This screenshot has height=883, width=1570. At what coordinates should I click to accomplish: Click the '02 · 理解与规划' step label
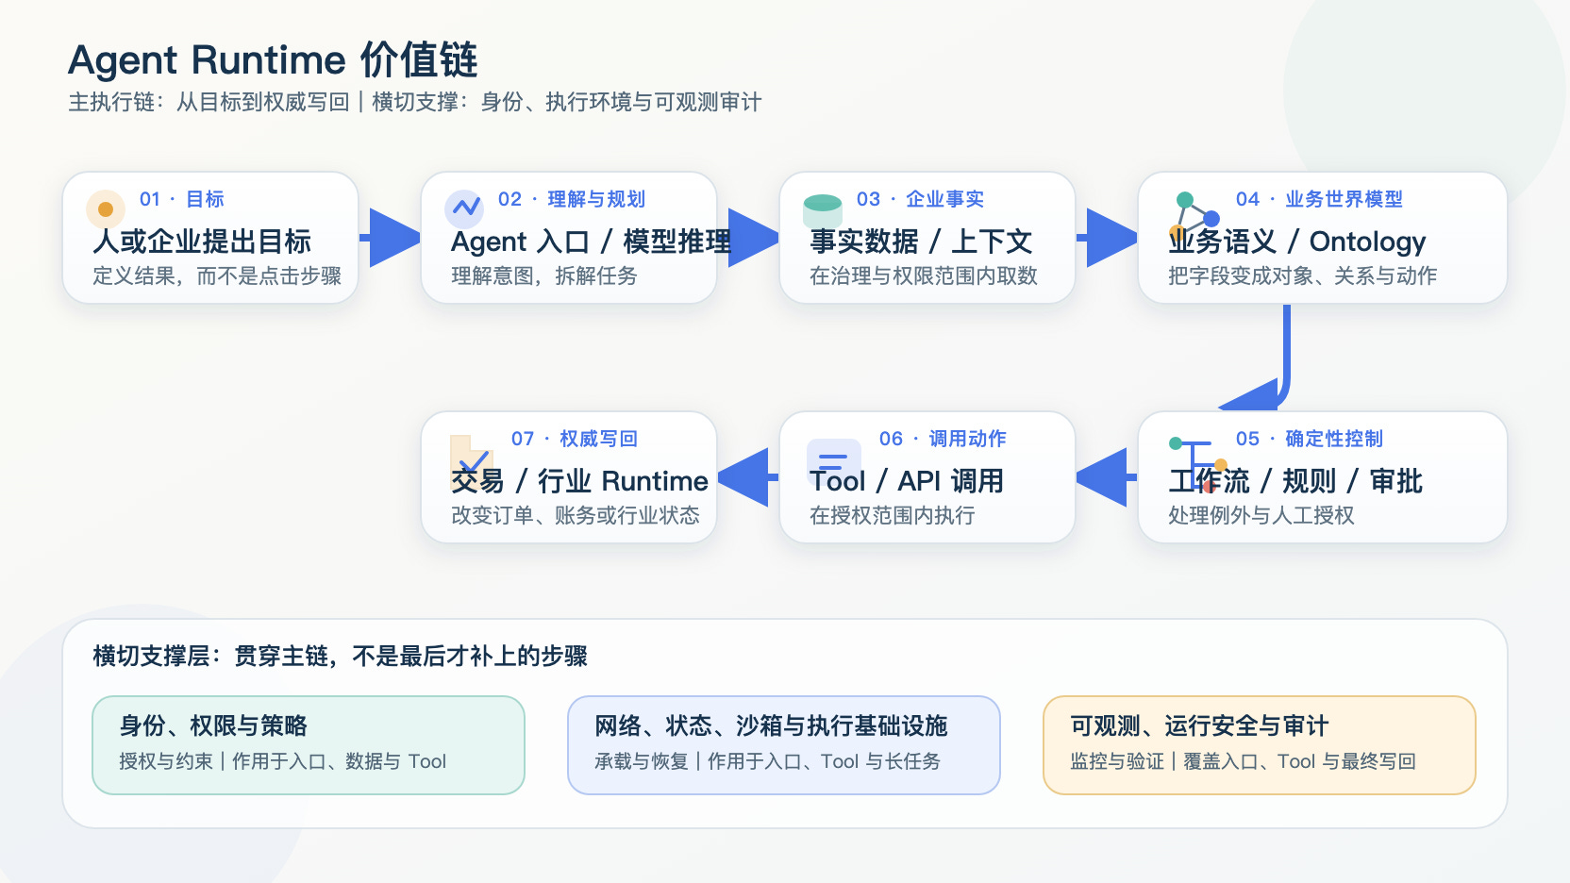coord(572,199)
